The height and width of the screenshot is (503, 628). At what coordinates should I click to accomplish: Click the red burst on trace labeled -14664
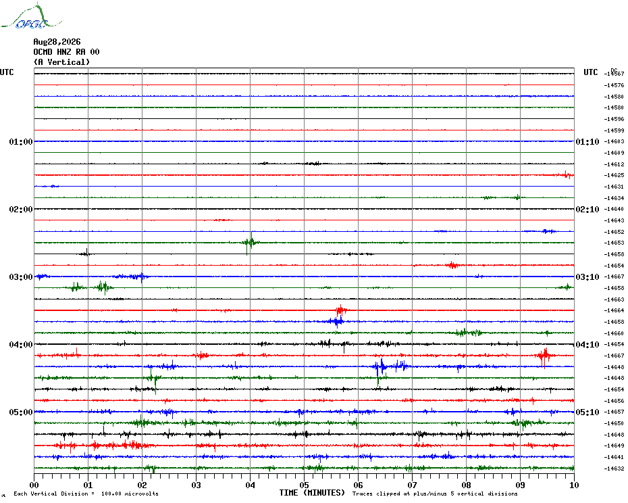pyautogui.click(x=341, y=310)
